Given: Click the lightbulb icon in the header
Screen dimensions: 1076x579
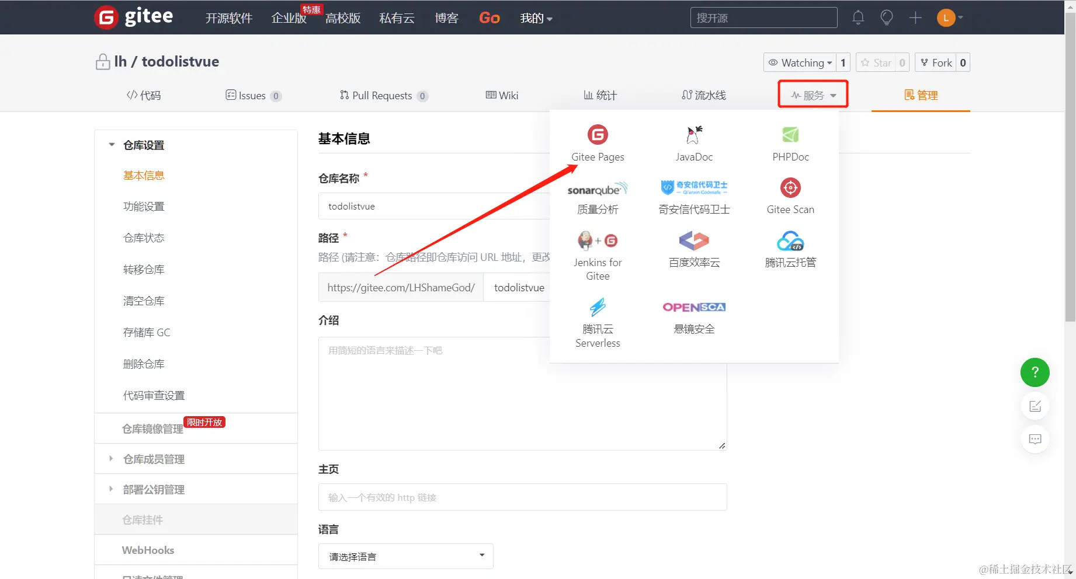Looking at the screenshot, I should [x=887, y=18].
